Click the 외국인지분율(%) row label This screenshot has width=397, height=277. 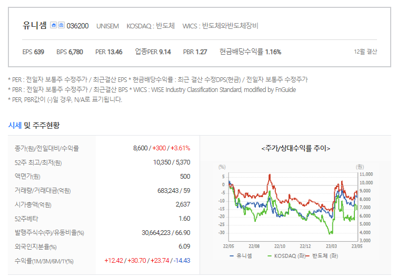pos(35,247)
